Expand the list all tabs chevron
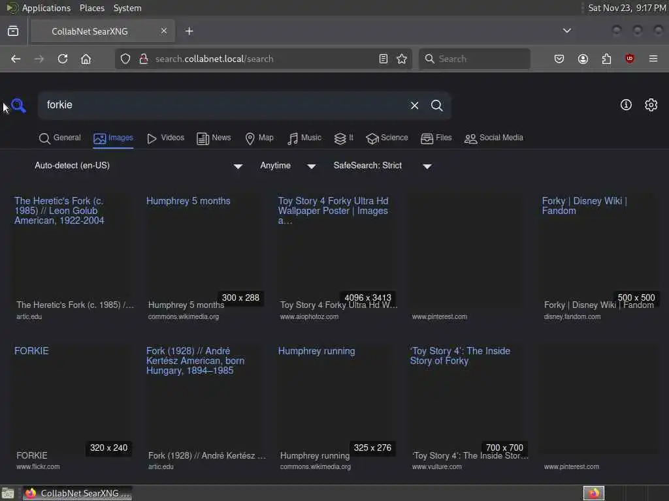Image resolution: width=669 pixels, height=501 pixels. pos(566,31)
